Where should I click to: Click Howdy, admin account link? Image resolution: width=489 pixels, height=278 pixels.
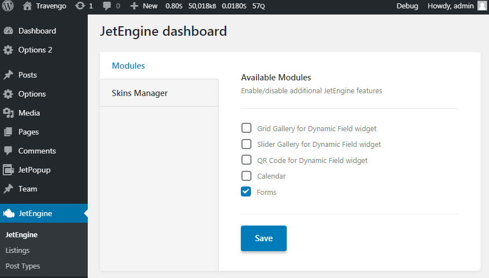click(x=450, y=6)
